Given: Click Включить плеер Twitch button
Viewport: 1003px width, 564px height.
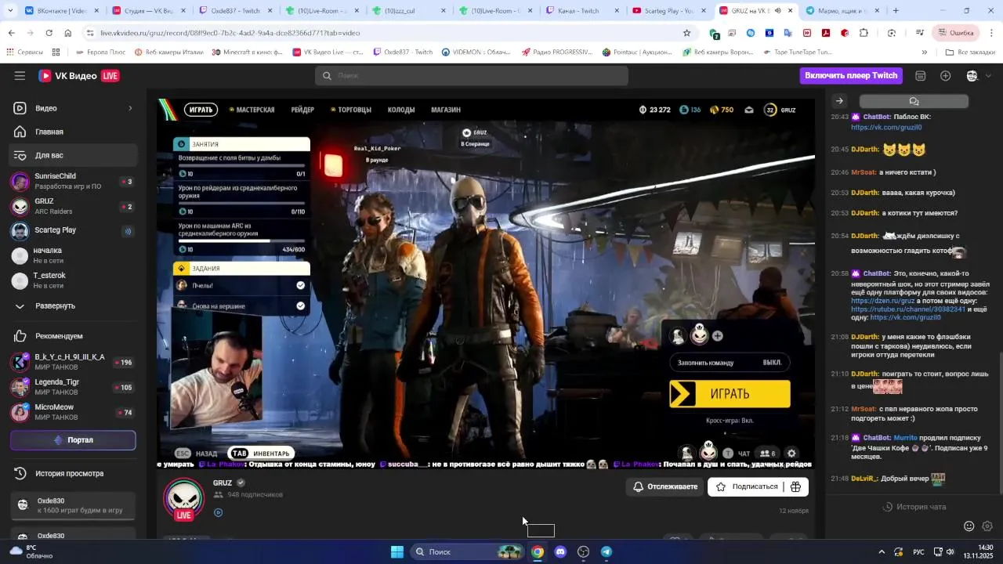Looking at the screenshot, I should (851, 75).
